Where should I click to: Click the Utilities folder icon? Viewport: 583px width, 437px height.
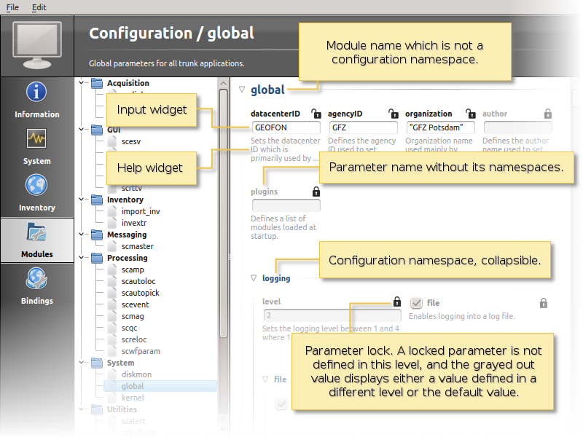(x=96, y=409)
